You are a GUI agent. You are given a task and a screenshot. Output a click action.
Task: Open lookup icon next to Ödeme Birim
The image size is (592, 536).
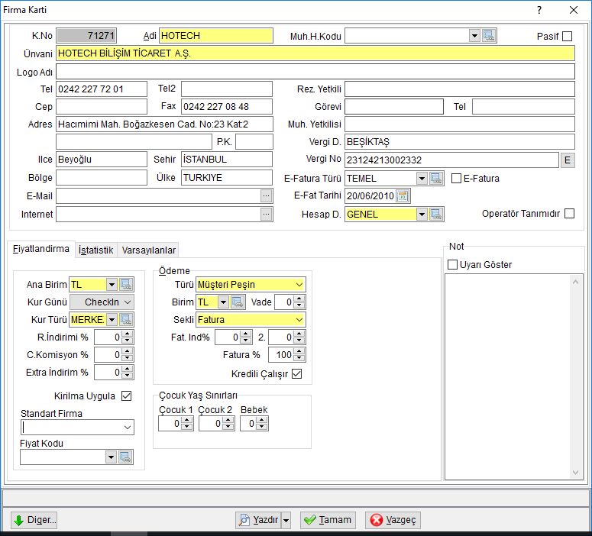238,302
